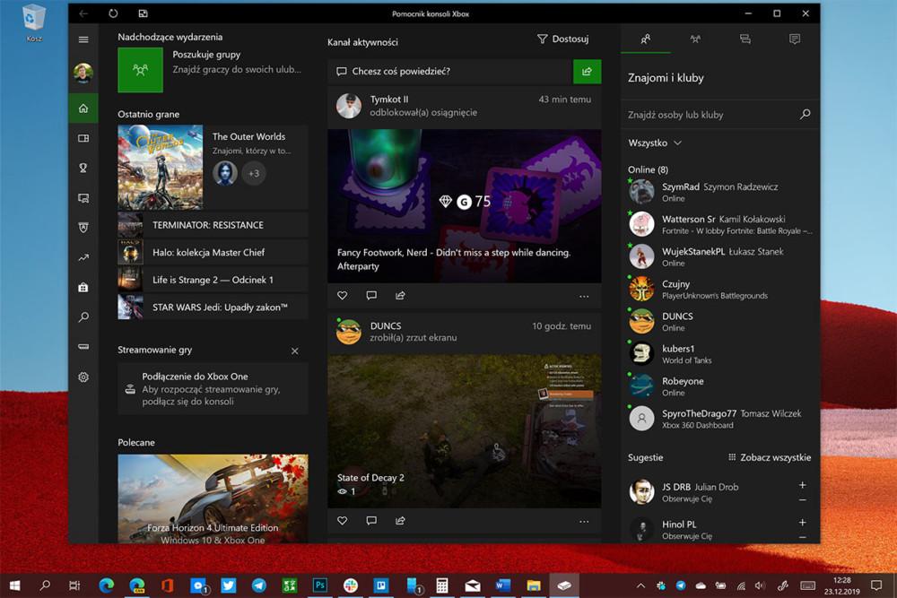This screenshot has width=897, height=598.
Task: Add Hinol PL as friend with plus
Action: coord(803,523)
